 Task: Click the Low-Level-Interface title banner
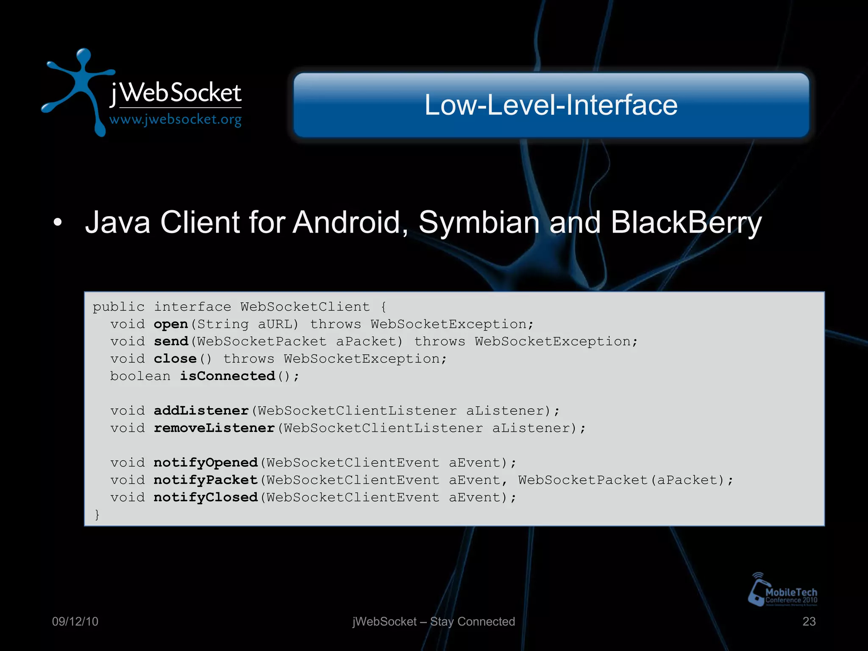(x=551, y=105)
